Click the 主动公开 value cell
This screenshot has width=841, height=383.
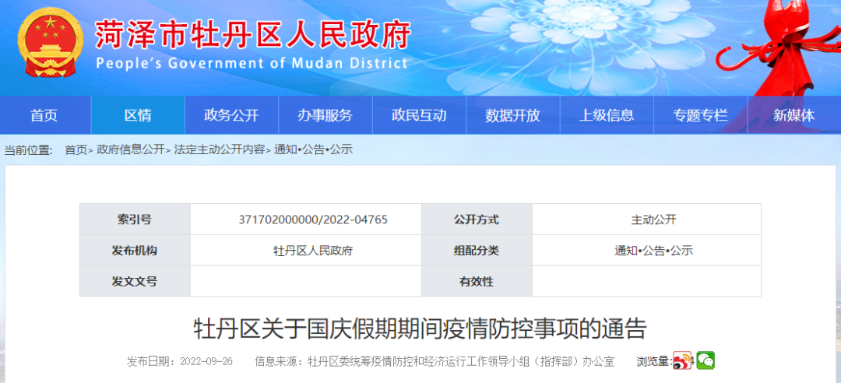pos(646,220)
